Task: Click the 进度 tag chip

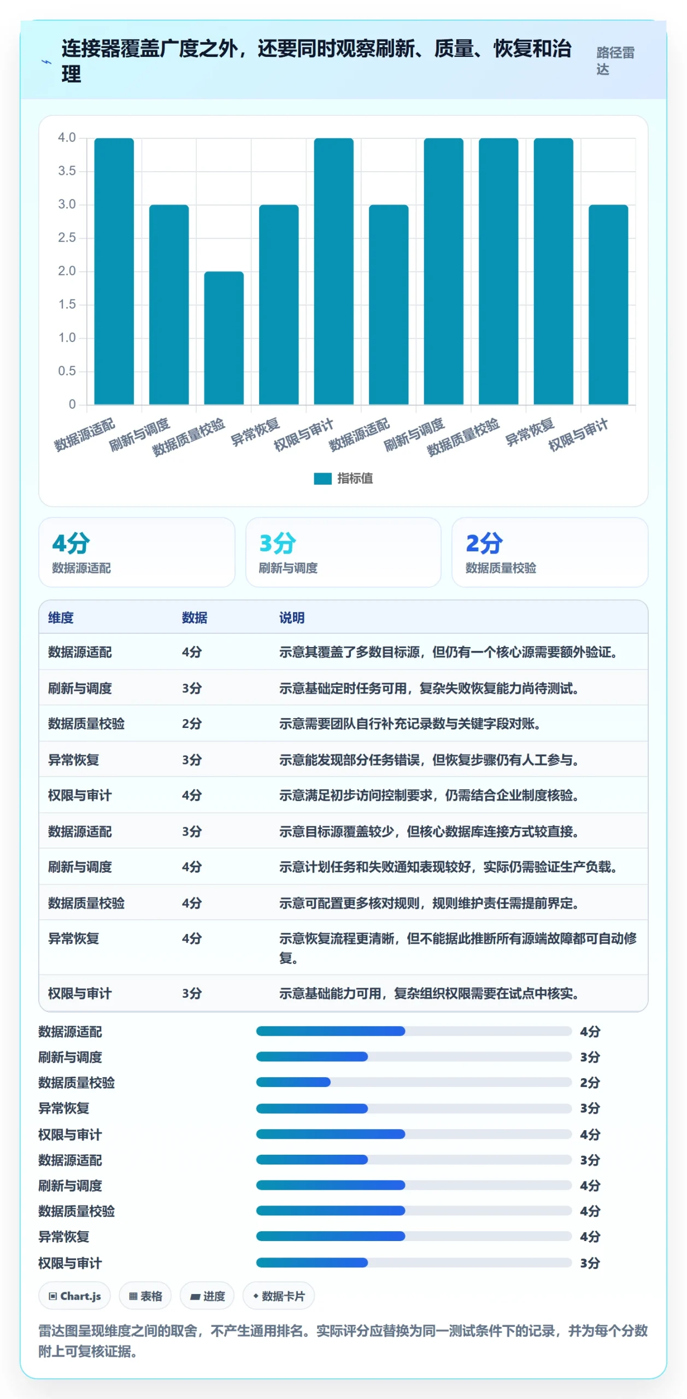Action: coord(207,1296)
